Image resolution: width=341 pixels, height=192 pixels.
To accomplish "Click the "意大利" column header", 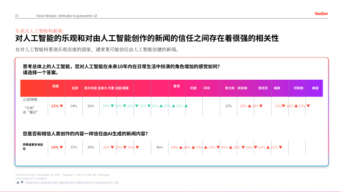I will (230, 88).
